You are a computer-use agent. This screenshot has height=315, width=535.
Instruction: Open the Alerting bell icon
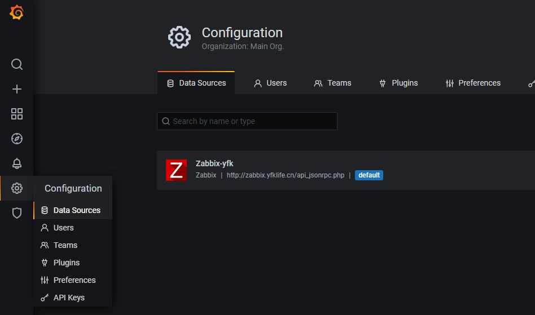[x=17, y=163]
